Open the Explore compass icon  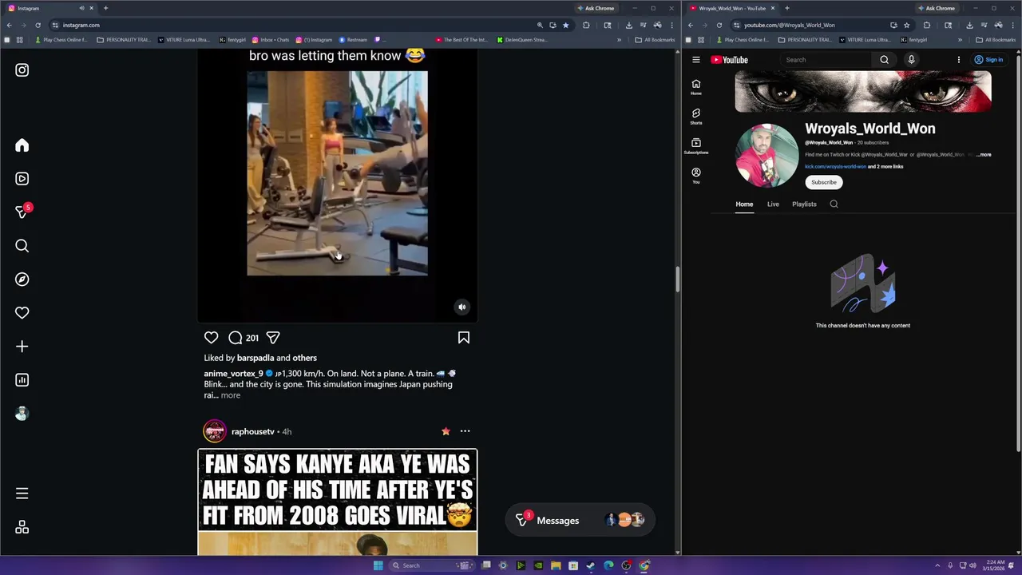click(x=22, y=280)
